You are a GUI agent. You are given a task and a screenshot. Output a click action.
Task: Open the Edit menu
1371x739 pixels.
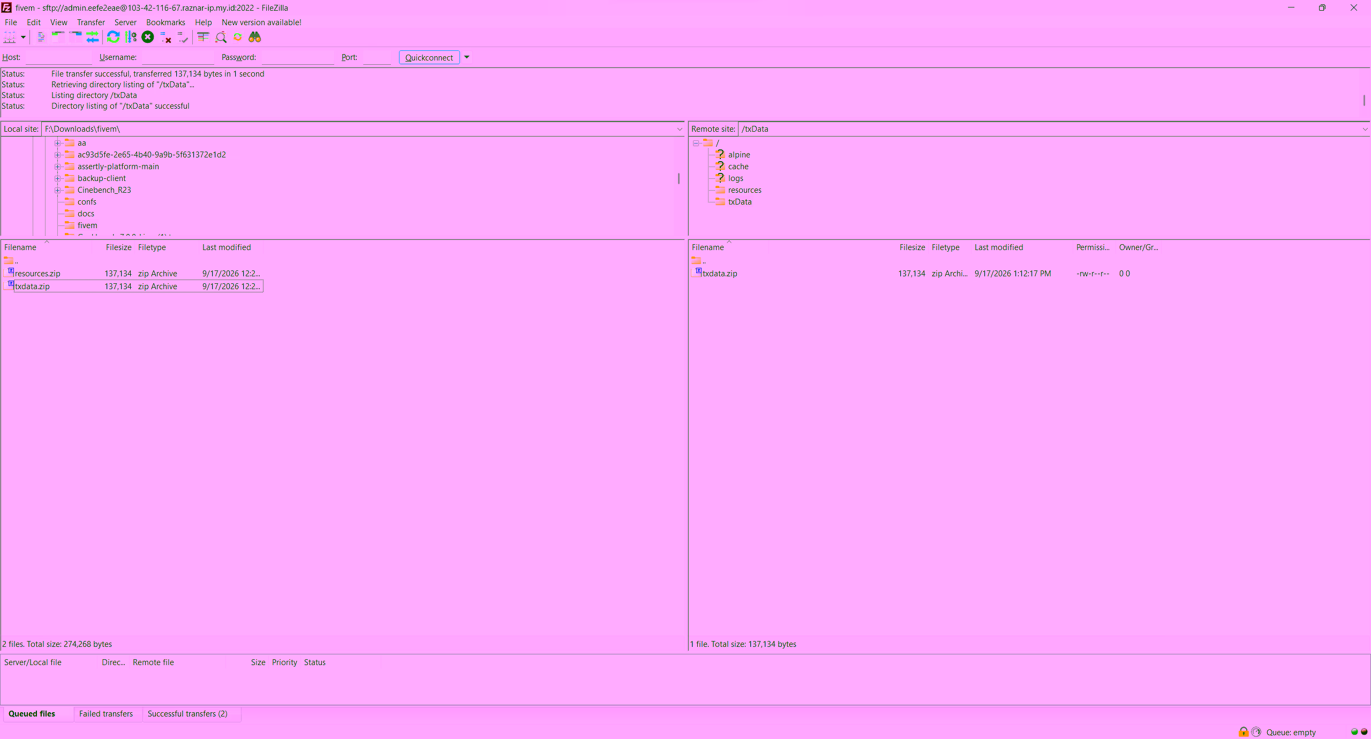click(x=34, y=22)
